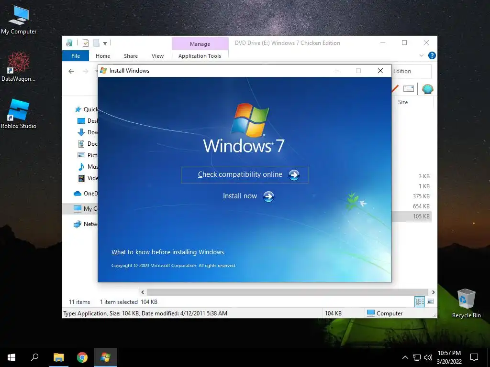Click the Install Windows taskbar button
The height and width of the screenshot is (367, 490).
[x=106, y=357]
